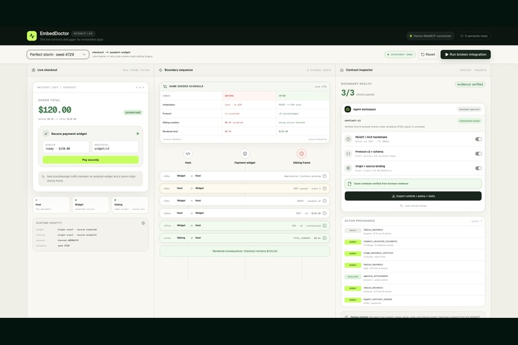Click the checkout window three-dot menu

click(x=140, y=87)
